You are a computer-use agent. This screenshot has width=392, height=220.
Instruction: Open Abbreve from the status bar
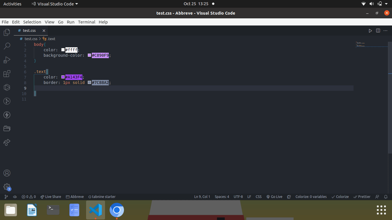(x=75, y=197)
